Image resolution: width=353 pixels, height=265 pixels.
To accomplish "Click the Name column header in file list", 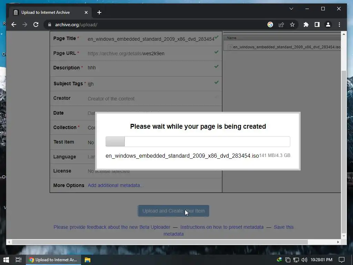I will 282,38.
